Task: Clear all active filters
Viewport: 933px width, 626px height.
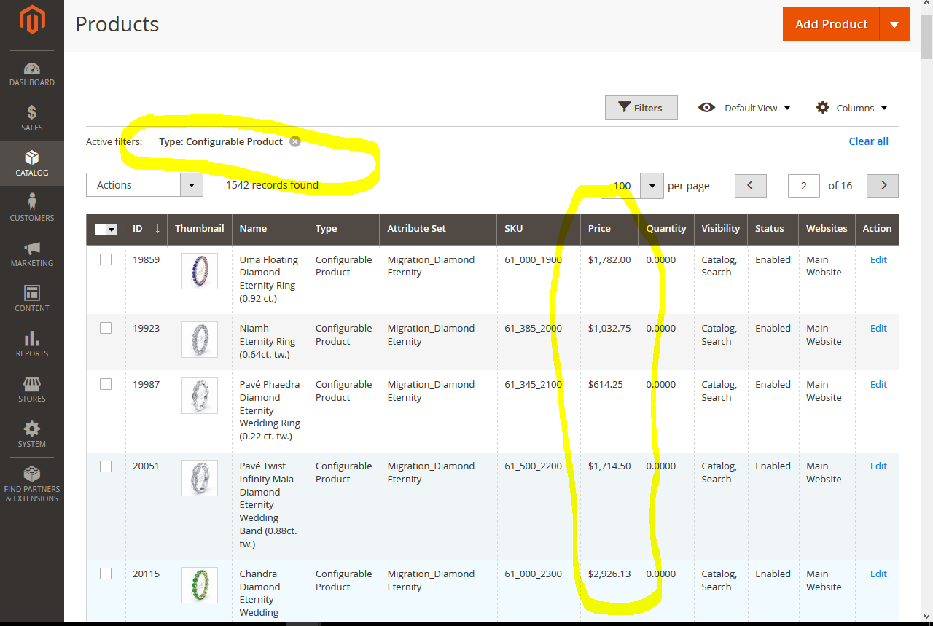Action: (868, 141)
